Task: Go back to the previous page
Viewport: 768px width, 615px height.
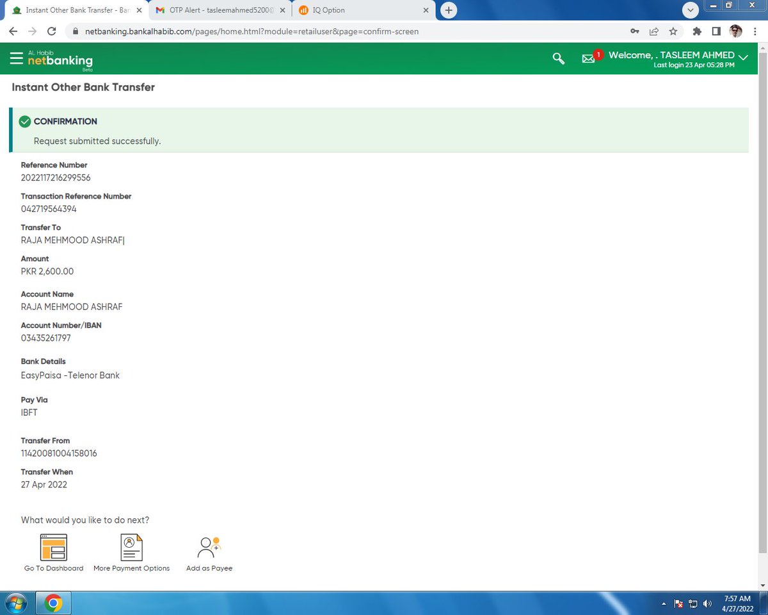Action: 13,31
